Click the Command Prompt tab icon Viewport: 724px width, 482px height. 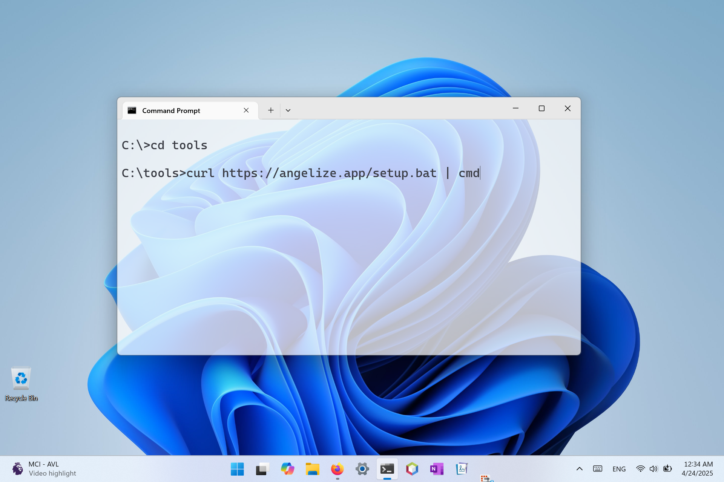click(132, 110)
